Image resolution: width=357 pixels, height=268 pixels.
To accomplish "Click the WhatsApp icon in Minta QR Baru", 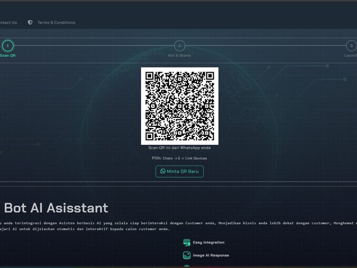I will (163, 171).
